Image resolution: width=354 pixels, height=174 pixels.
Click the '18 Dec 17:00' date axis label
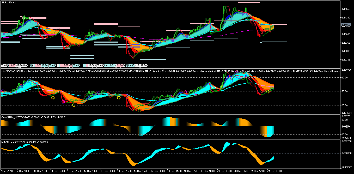(191, 171)
